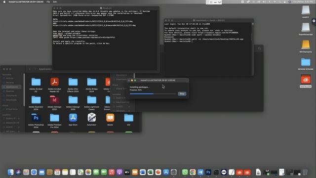Select INSTALLER app on desktop
Image resolution: width=316 pixels, height=178 pixels.
306,81
